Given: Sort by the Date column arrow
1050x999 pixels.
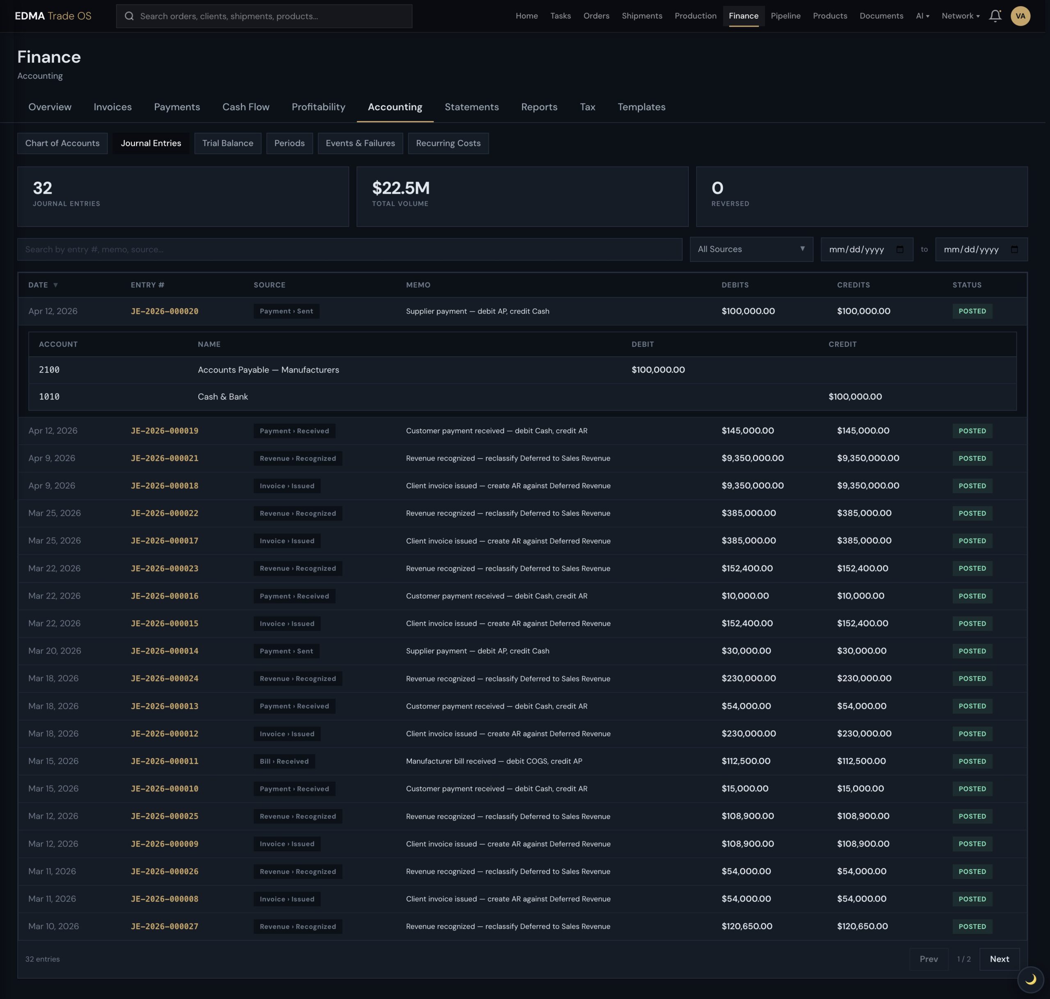Looking at the screenshot, I should pos(55,285).
